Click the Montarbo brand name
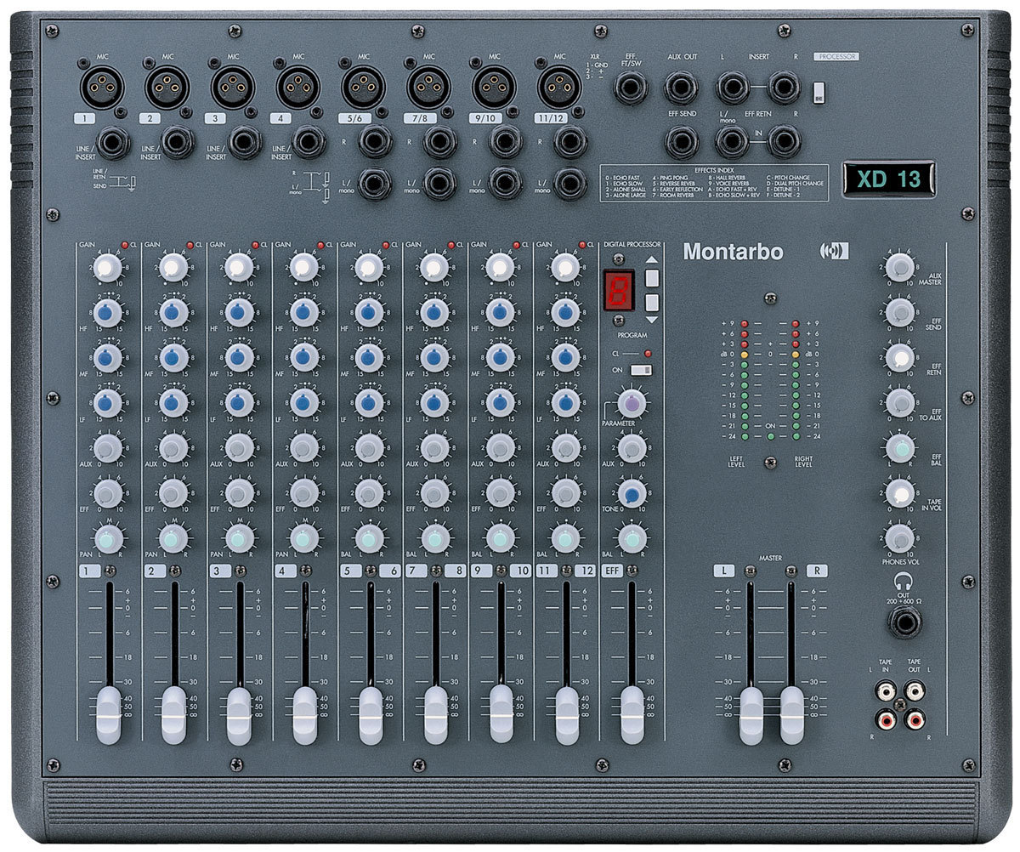The image size is (1020, 852). click(733, 253)
